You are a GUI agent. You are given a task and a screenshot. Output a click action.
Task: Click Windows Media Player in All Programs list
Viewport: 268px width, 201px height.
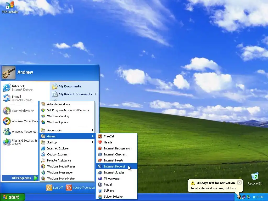pos(67,166)
